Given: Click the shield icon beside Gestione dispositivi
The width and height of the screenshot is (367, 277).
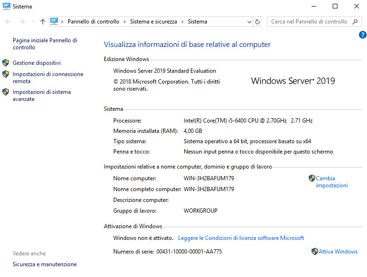Looking at the screenshot, I should (x=6, y=63).
